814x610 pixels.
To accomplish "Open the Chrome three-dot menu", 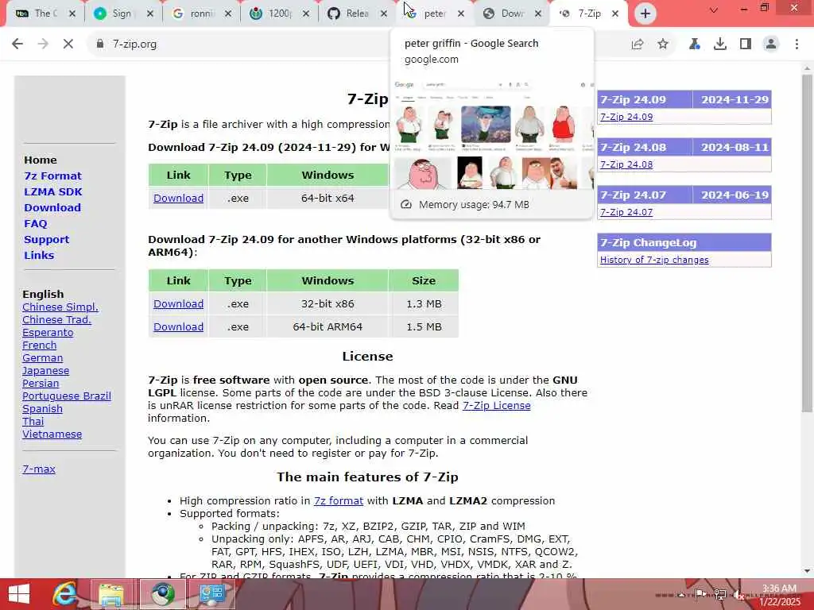I will point(797,44).
